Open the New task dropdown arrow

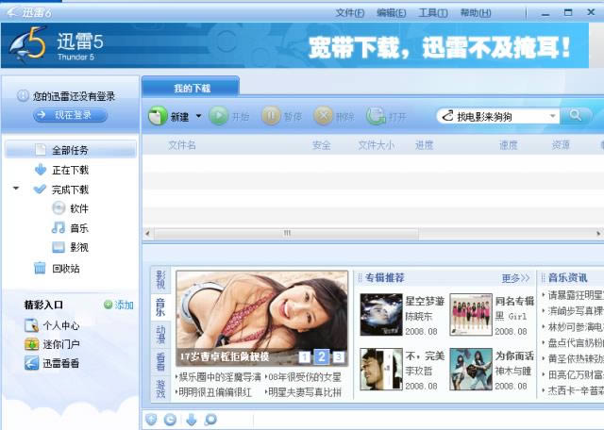(x=199, y=115)
